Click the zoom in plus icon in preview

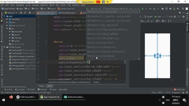click(175, 17)
